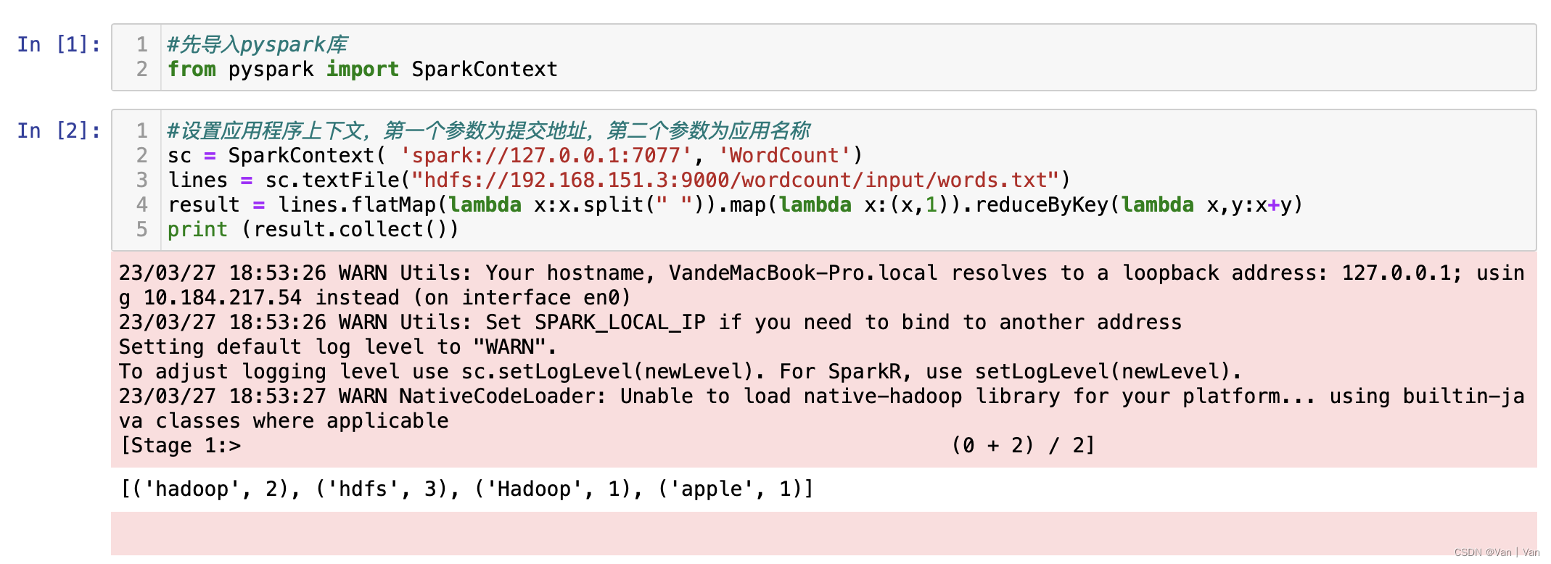Screen dimensions: 1551x564
Task: Click the hostname loopback WARN message
Action: (821, 286)
